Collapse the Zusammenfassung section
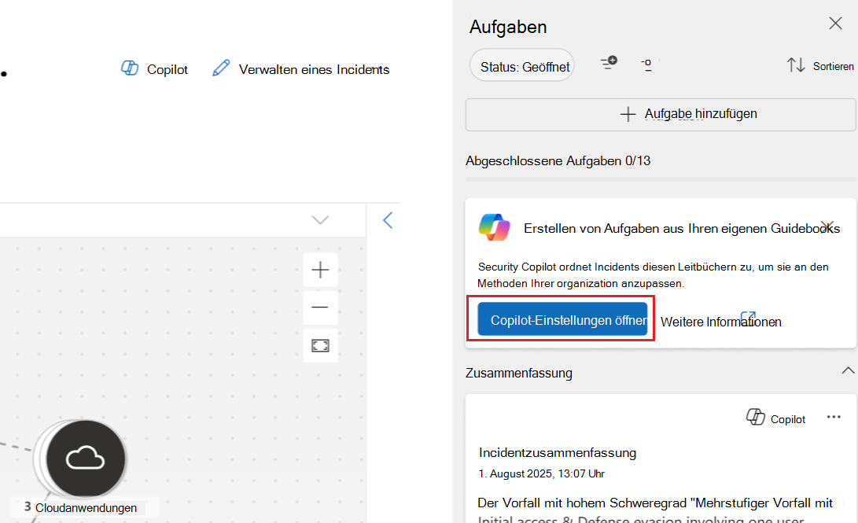The image size is (858, 523). point(848,370)
